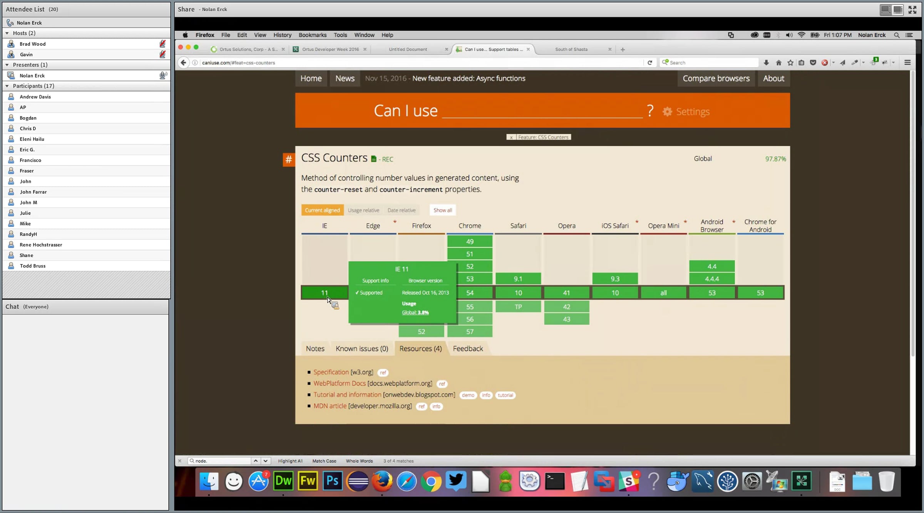Go back using Firefox's back arrow
The width and height of the screenshot is (924, 513).
coord(183,63)
